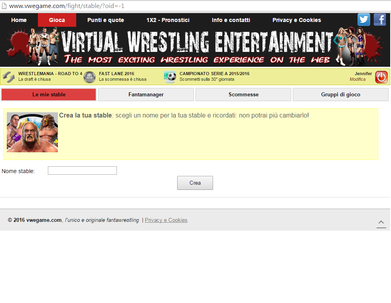Open footer Privacy e Cookies link
Image resolution: width=391 pixels, height=303 pixels.
(x=166, y=220)
